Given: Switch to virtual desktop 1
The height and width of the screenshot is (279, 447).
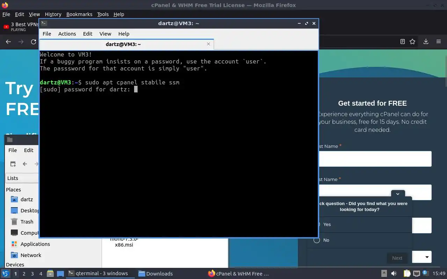Looking at the screenshot, I should 15,274.
